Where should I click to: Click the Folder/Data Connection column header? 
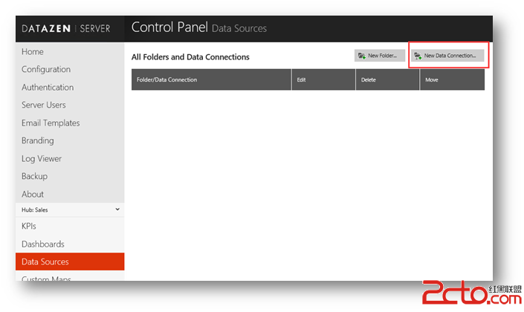coord(211,79)
